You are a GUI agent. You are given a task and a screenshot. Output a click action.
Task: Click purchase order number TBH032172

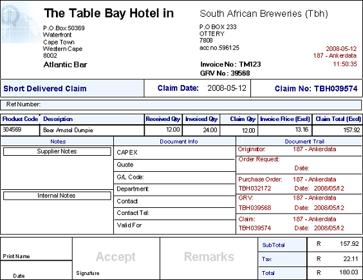tap(255, 189)
